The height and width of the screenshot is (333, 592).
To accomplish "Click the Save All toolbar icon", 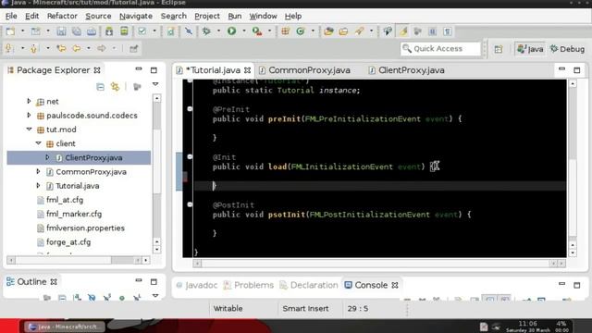I will pos(76,31).
